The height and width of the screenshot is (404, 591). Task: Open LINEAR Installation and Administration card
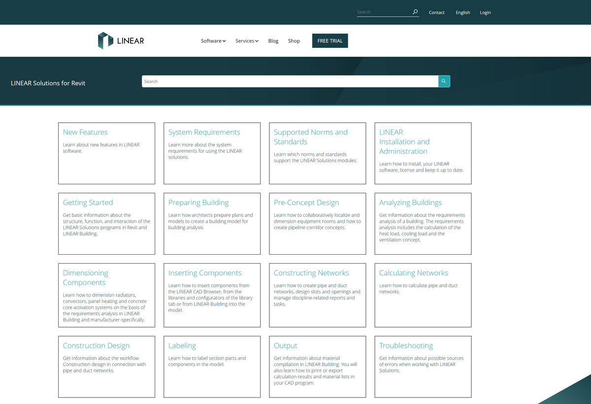click(x=423, y=153)
